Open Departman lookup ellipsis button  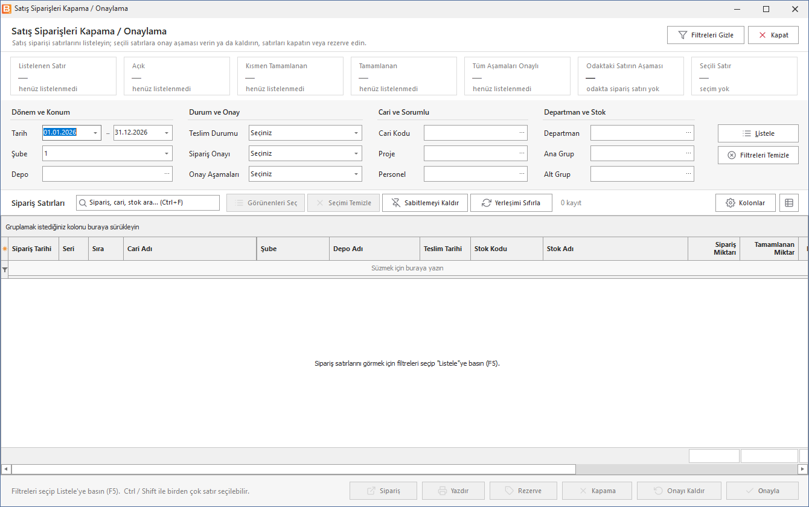(688, 133)
